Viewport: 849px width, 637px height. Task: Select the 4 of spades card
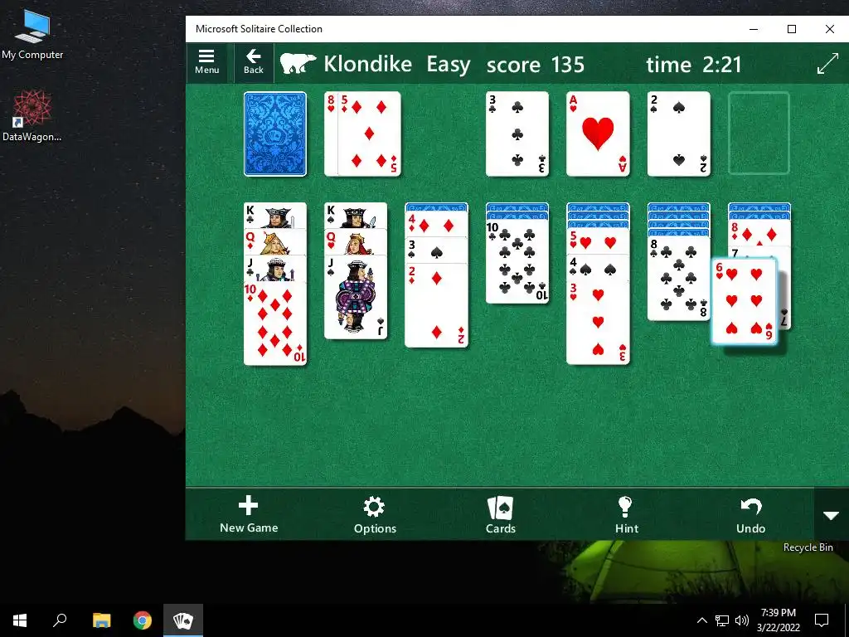point(598,269)
